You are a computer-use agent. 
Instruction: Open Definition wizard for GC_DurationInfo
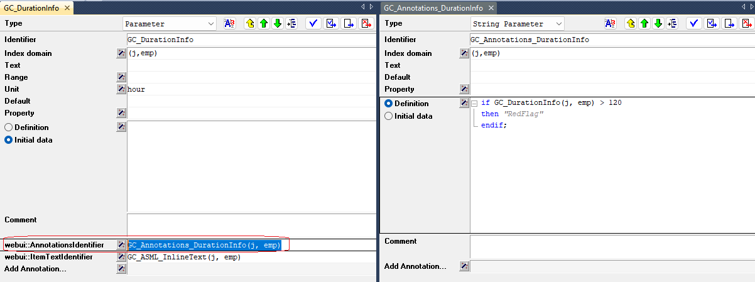point(121,127)
